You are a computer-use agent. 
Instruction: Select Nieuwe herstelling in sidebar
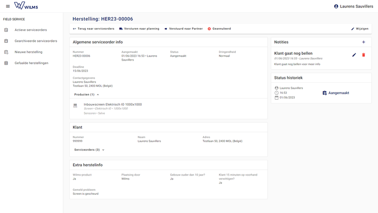pos(29,52)
